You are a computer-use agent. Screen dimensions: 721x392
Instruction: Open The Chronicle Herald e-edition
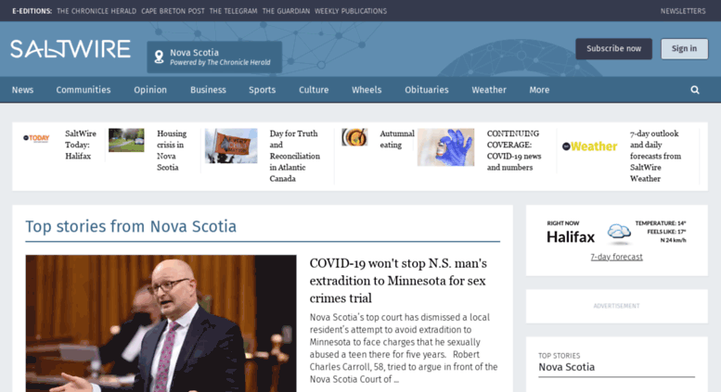tap(97, 11)
